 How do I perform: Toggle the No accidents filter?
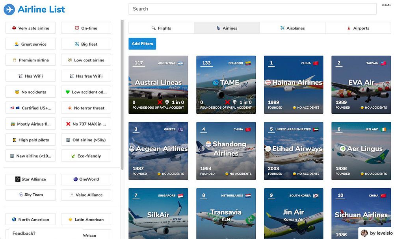tap(31, 92)
